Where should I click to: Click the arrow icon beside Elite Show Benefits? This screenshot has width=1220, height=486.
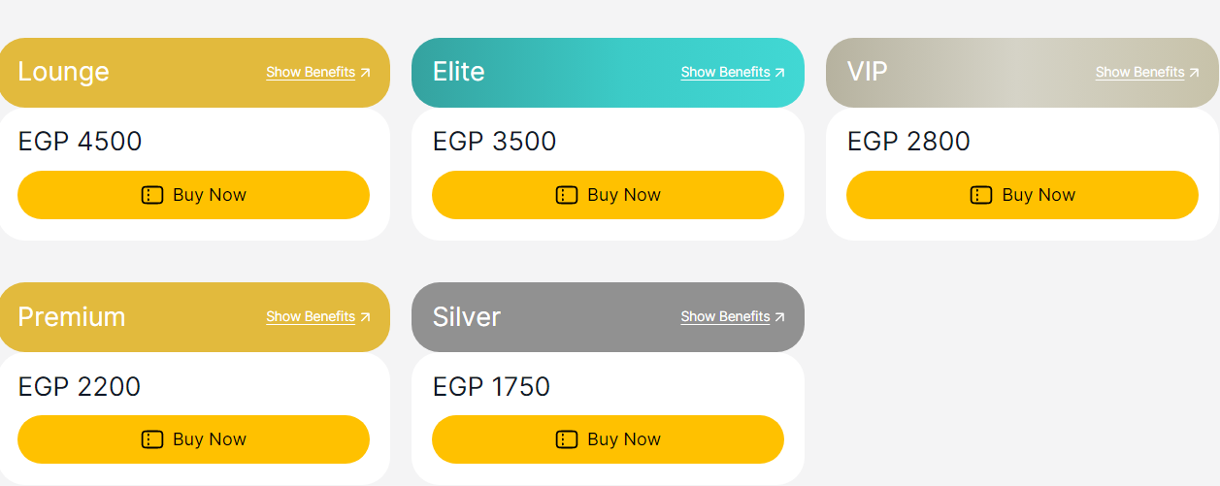click(x=779, y=73)
